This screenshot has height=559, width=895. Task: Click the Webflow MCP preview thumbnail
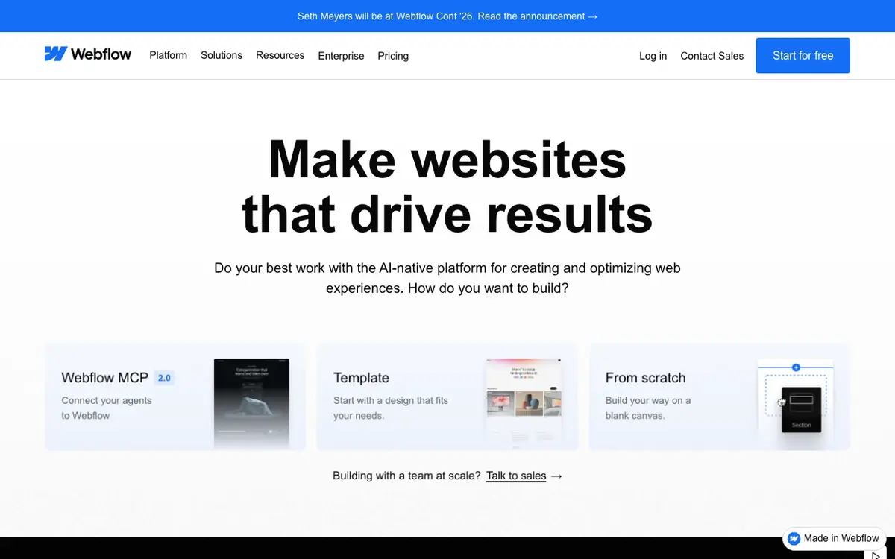251,403
